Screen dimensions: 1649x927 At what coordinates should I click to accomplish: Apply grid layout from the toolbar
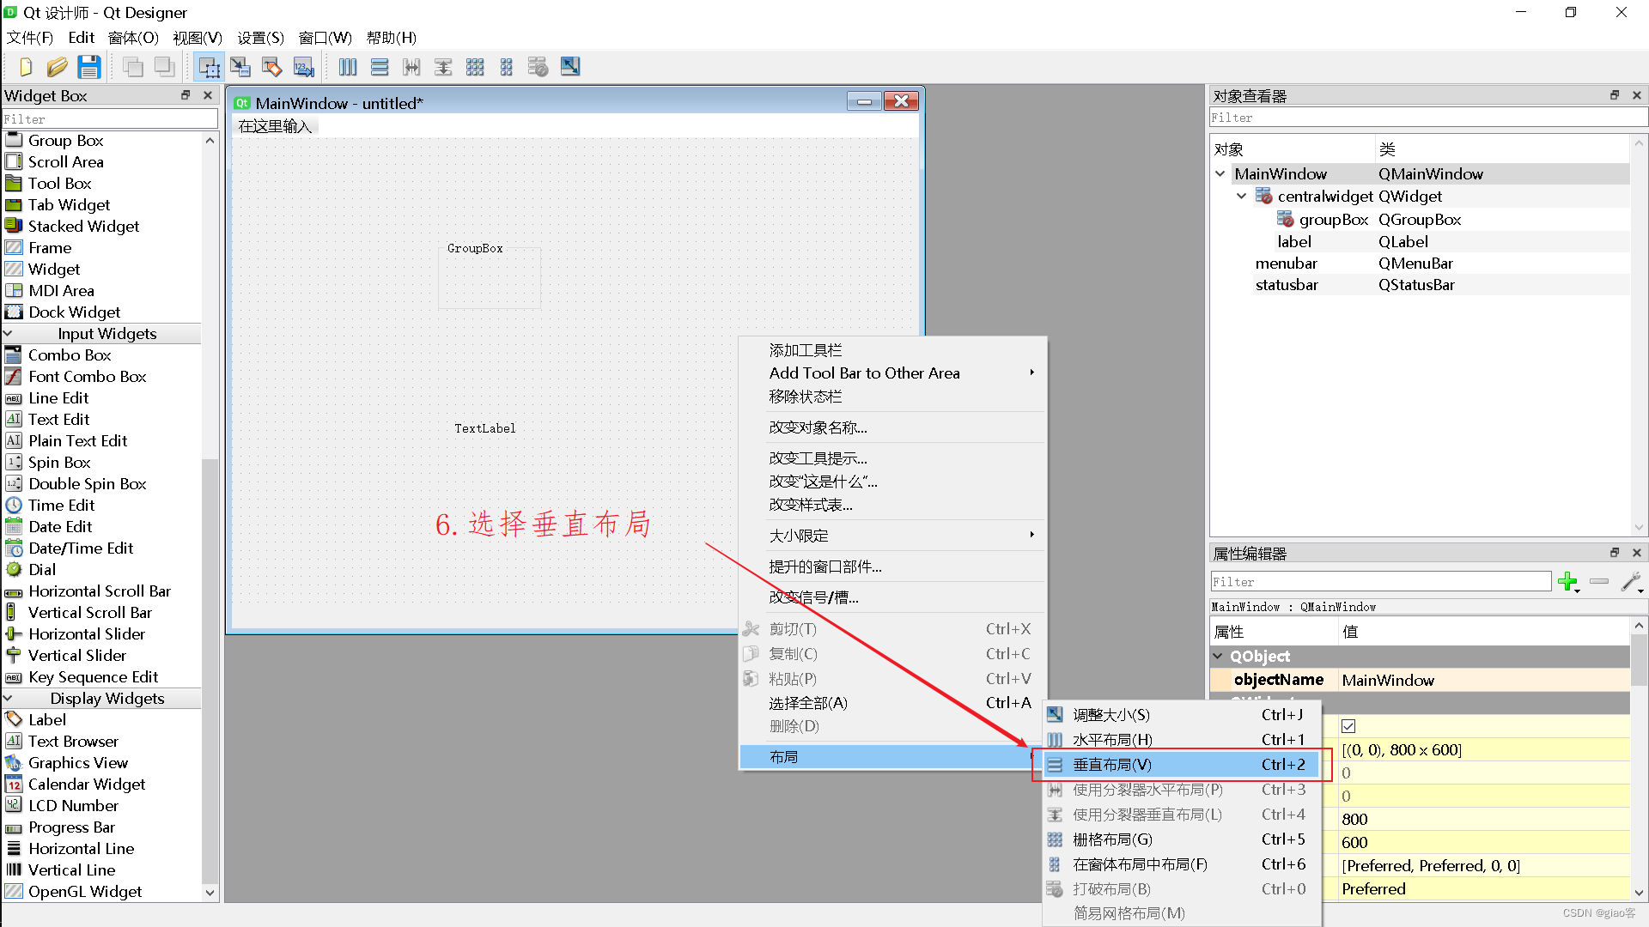point(475,66)
